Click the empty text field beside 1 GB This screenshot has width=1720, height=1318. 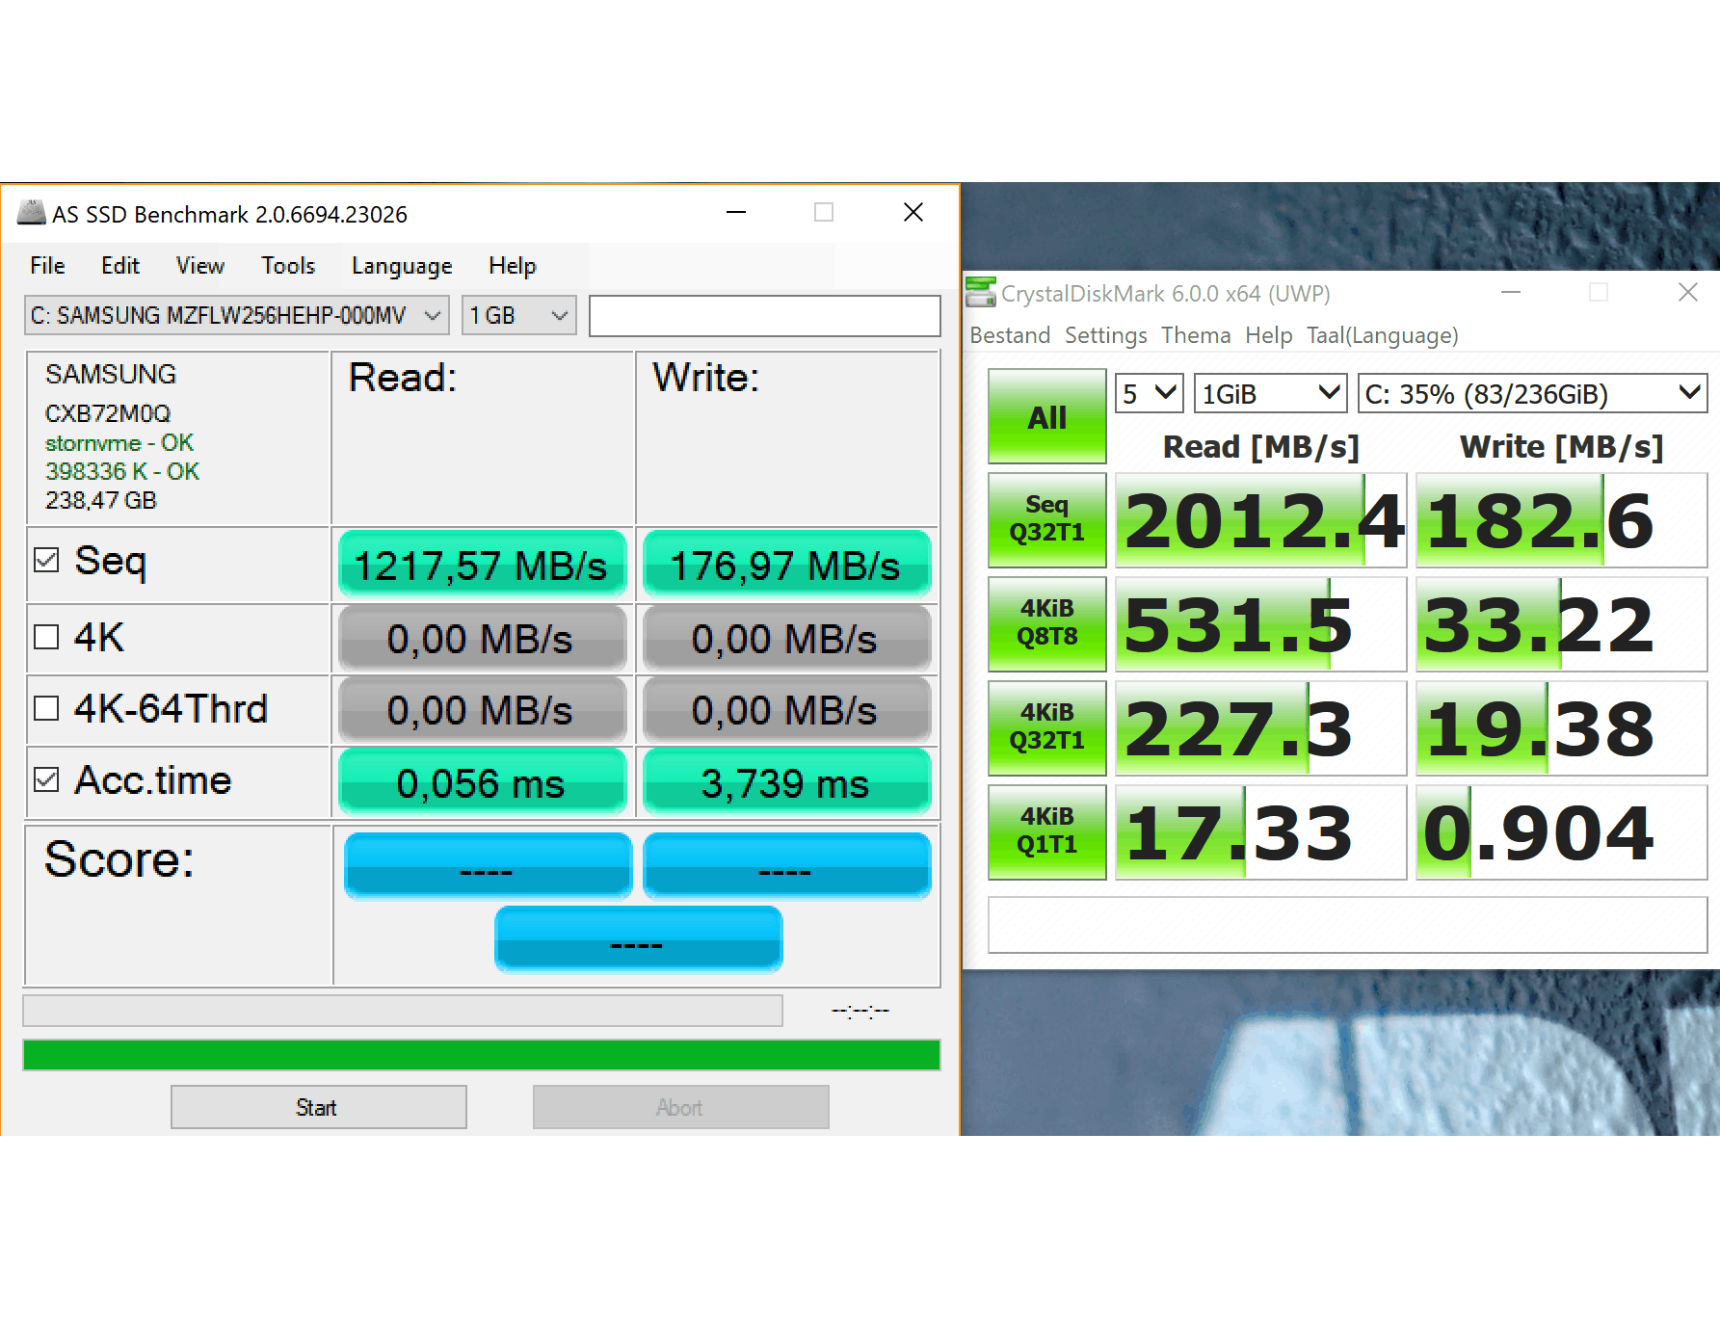(765, 316)
